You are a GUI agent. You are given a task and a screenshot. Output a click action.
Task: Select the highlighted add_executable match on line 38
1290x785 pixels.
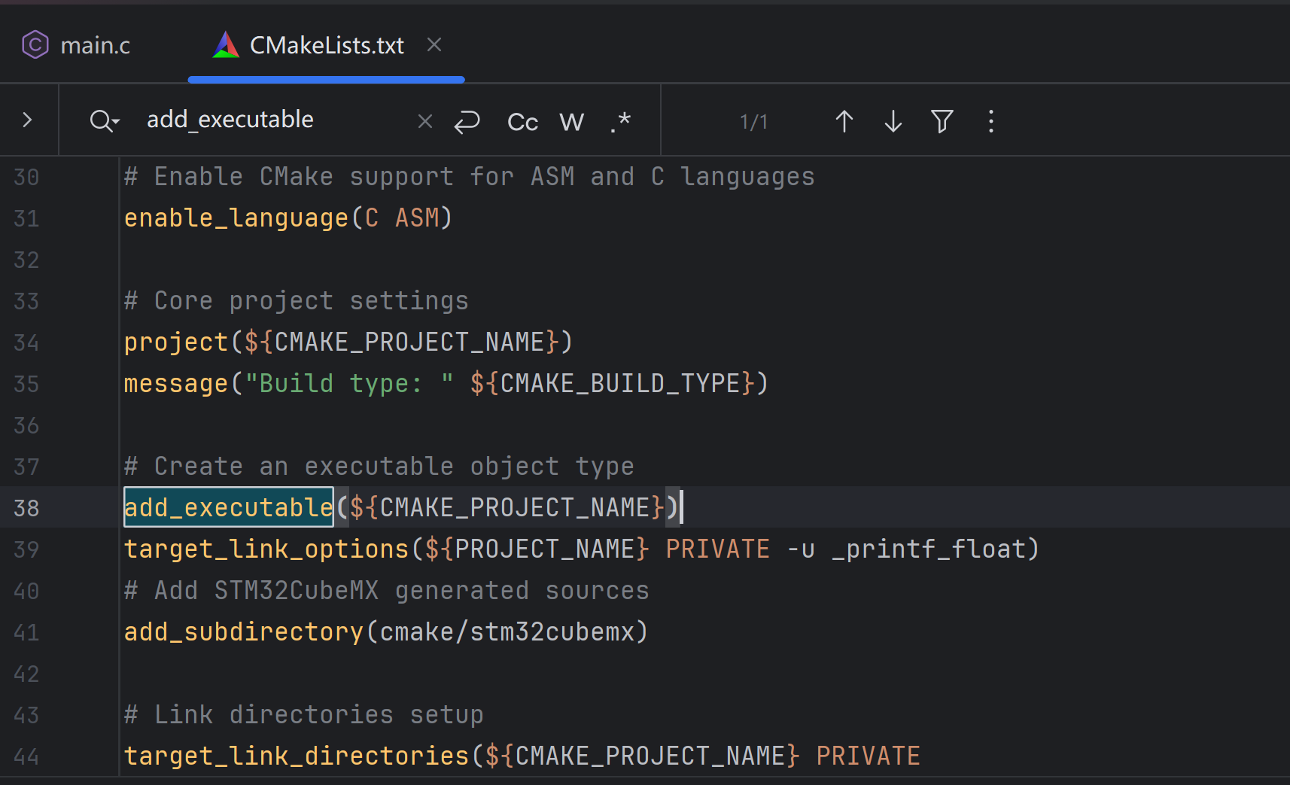click(x=228, y=507)
